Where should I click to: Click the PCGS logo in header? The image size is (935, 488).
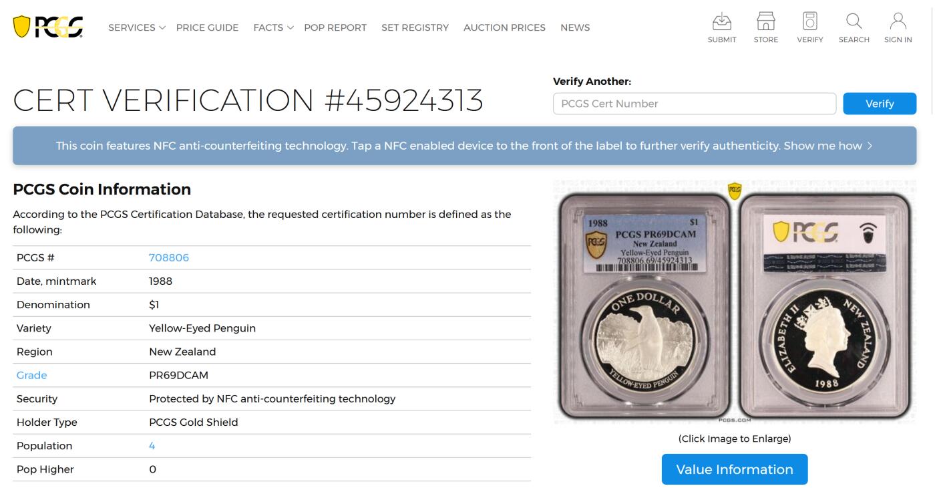[x=48, y=27]
